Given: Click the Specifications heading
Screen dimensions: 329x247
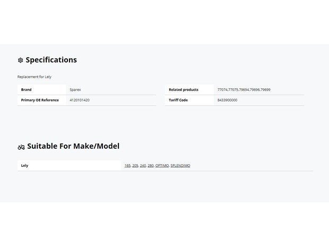Looking at the screenshot, I should [51, 60].
